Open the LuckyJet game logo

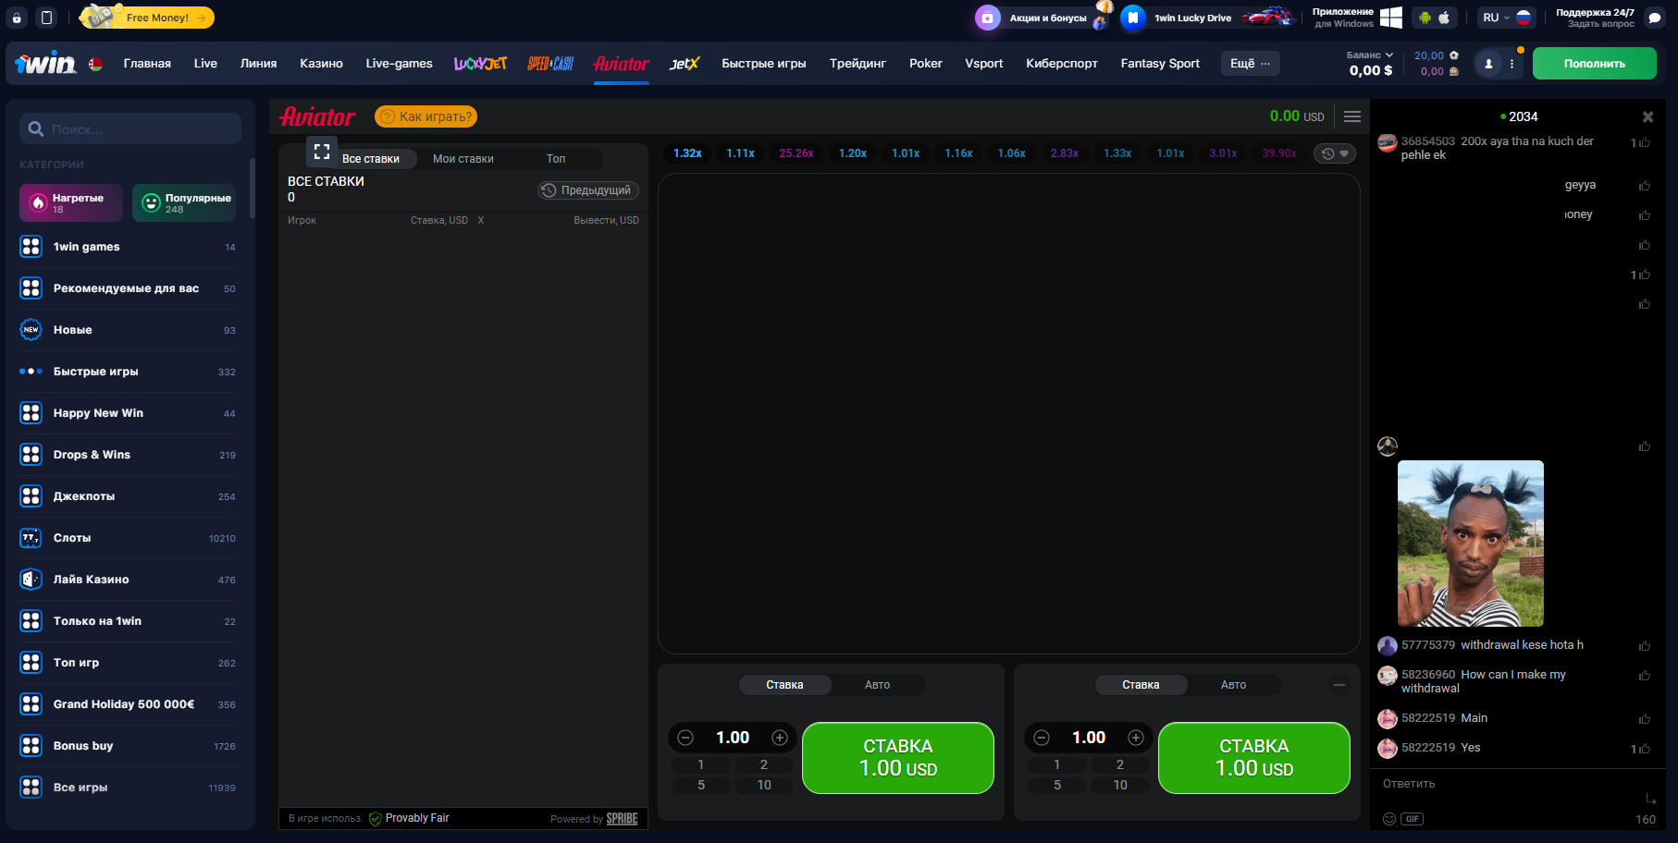[480, 63]
